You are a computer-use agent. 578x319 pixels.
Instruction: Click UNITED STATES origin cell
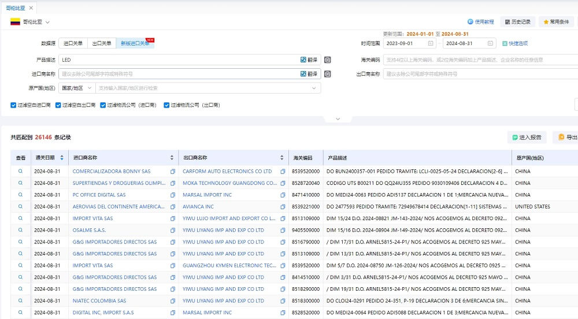point(532,207)
